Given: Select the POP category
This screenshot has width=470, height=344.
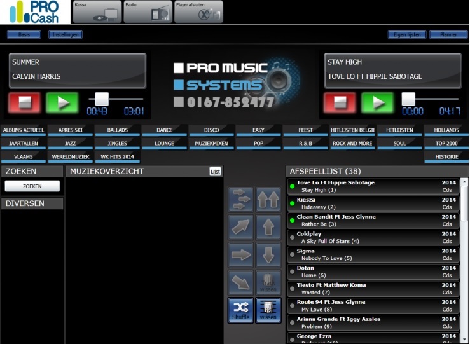Looking at the screenshot, I should click(258, 144).
